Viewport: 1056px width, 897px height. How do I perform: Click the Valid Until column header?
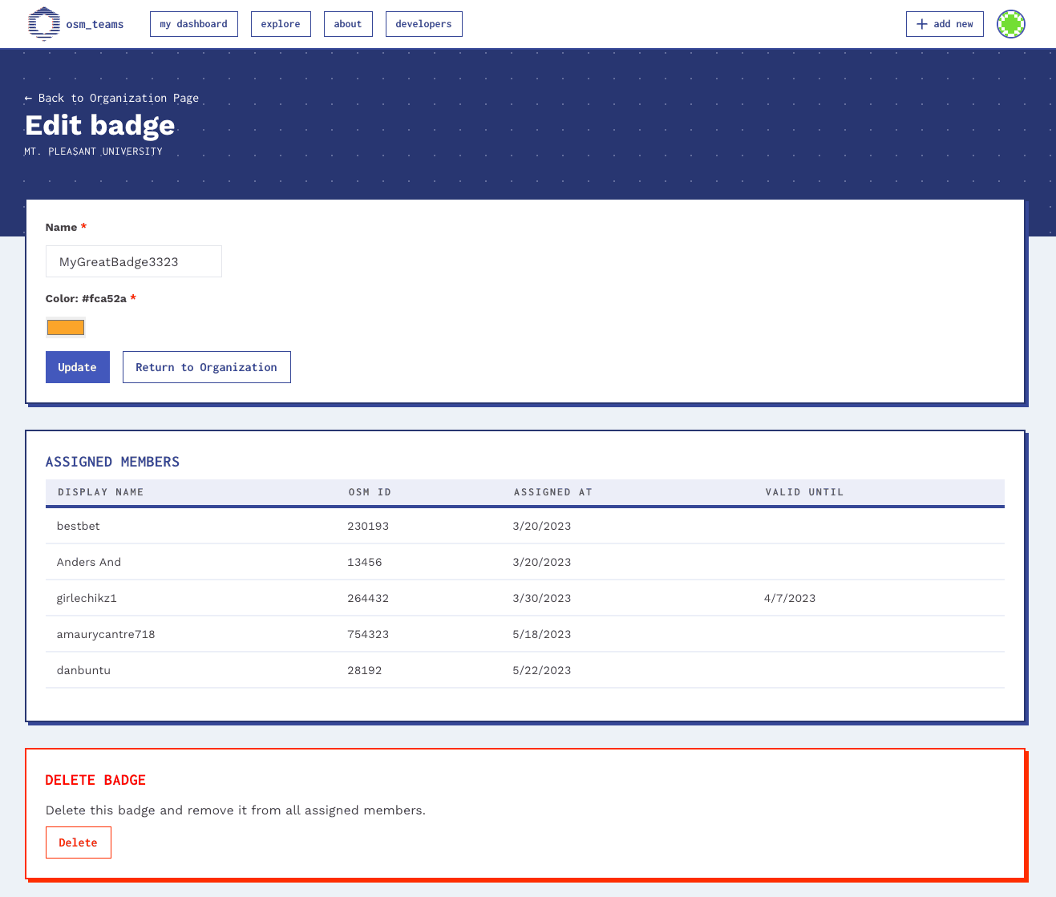click(803, 492)
